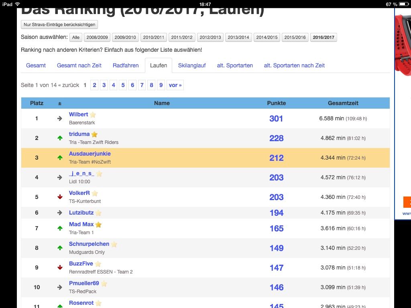Toggle Nur Strava-Einträge berücksichtigen filter
The image size is (411, 308).
click(59, 24)
